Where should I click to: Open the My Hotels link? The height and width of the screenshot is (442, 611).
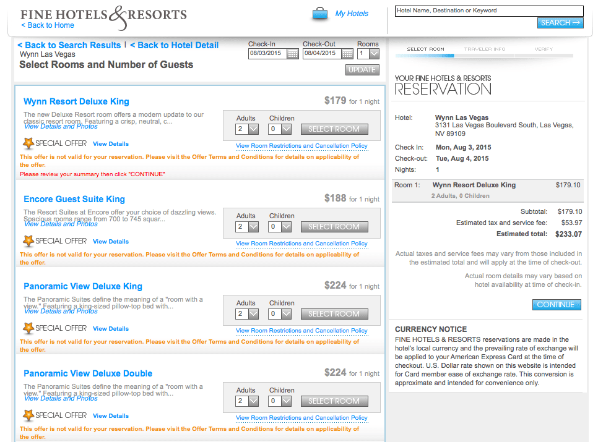352,14
